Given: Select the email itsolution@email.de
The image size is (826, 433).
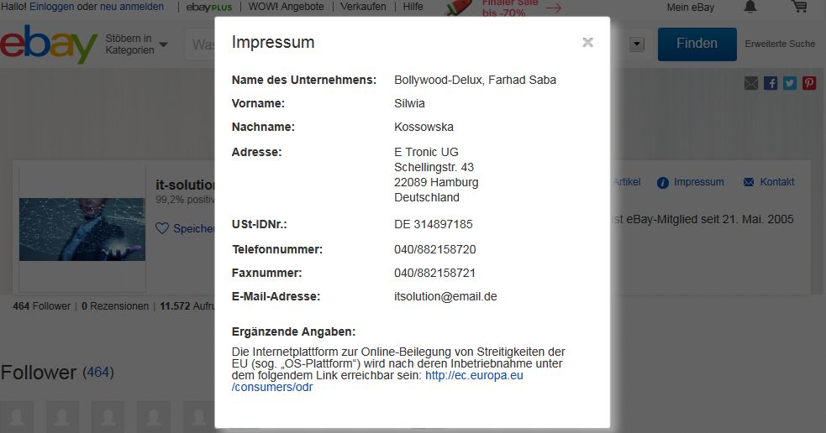Looking at the screenshot, I should 445,296.
